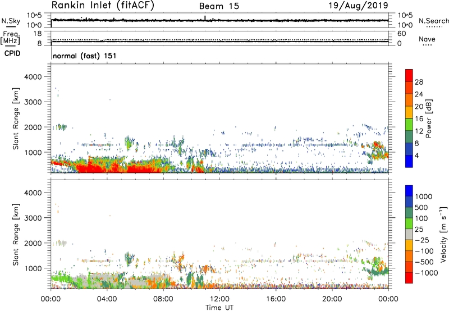The width and height of the screenshot is (449, 311).
Task: Click the 'Power [dB]' colorbar label
Action: pyautogui.click(x=428, y=118)
